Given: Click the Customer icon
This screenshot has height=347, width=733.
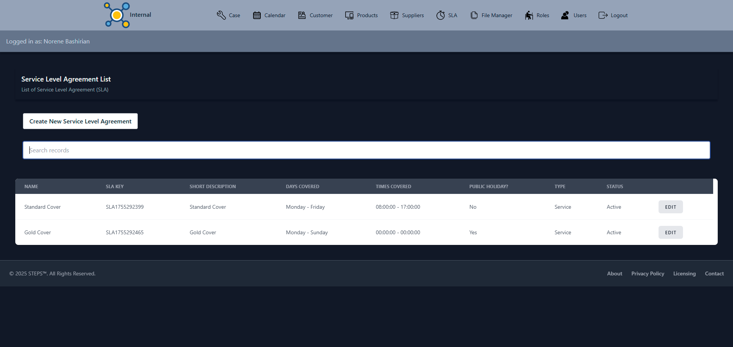Looking at the screenshot, I should pos(302,15).
